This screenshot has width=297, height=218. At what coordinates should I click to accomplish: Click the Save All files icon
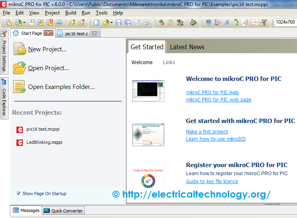128,22
